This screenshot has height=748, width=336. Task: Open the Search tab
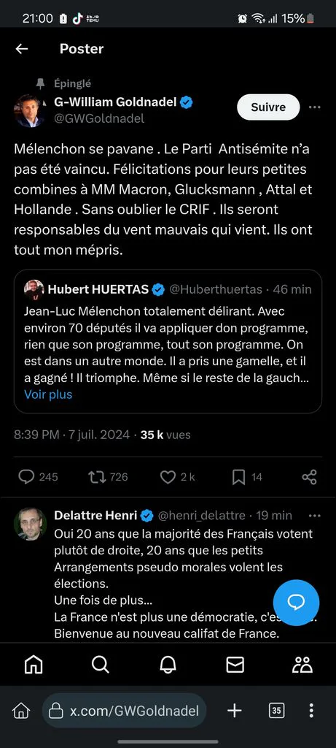click(x=100, y=664)
